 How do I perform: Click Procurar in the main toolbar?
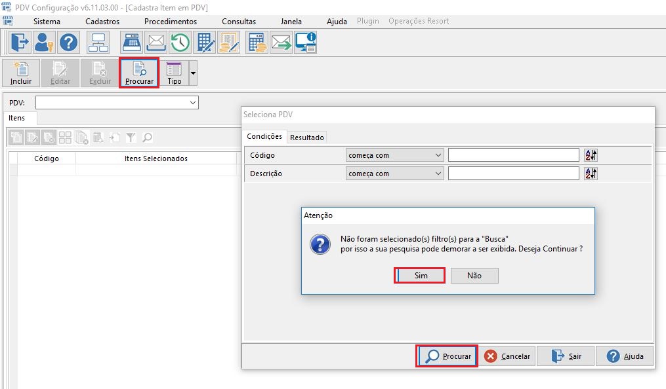coord(139,73)
